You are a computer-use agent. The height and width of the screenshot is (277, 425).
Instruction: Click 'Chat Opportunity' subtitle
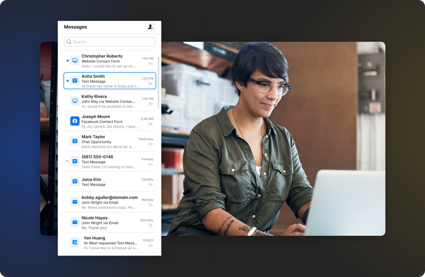96,142
